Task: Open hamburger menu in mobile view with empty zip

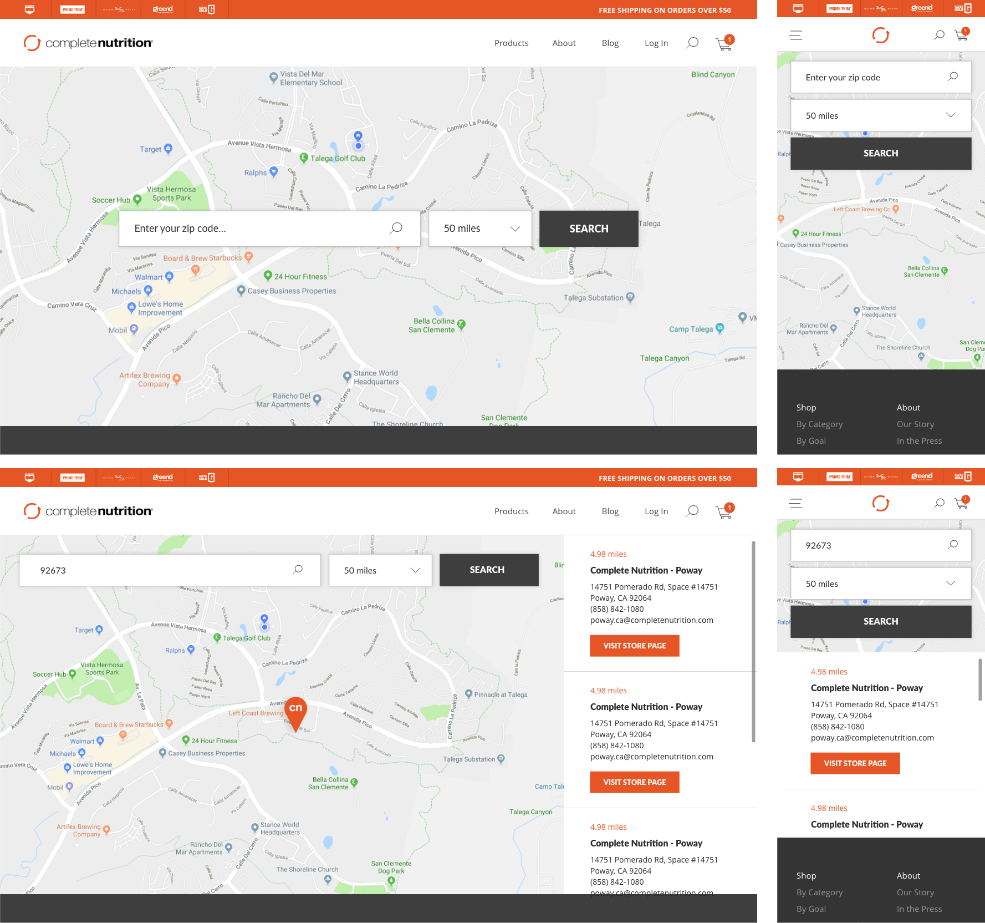Action: coord(795,35)
